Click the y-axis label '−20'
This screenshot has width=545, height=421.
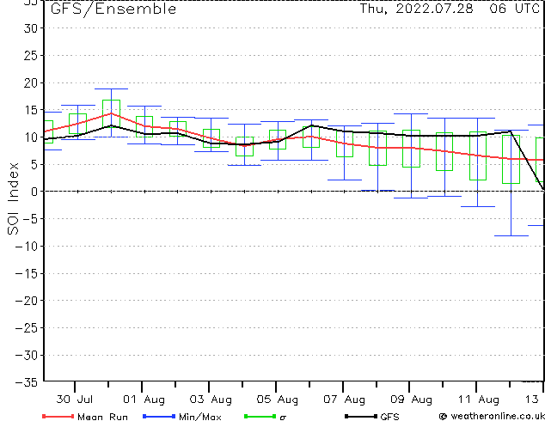point(27,301)
